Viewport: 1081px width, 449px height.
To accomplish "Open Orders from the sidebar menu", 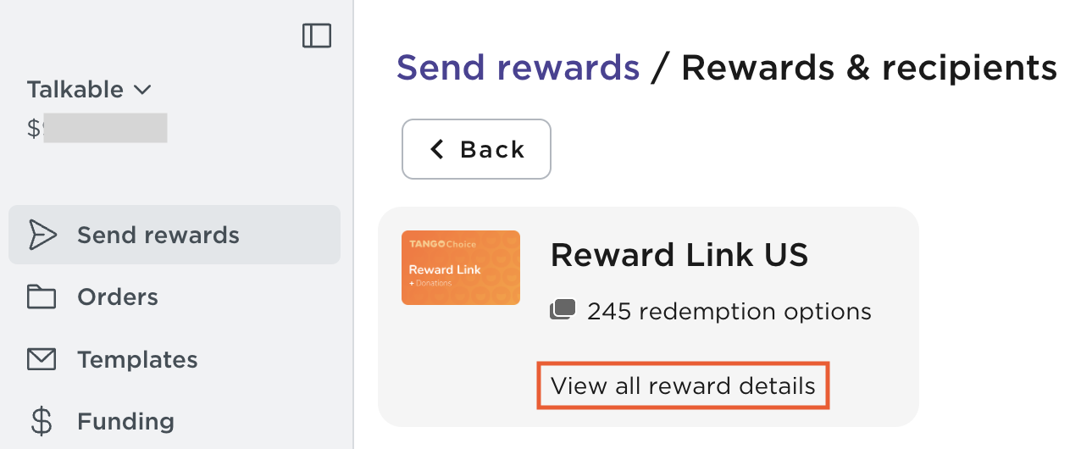I will pyautogui.click(x=118, y=297).
